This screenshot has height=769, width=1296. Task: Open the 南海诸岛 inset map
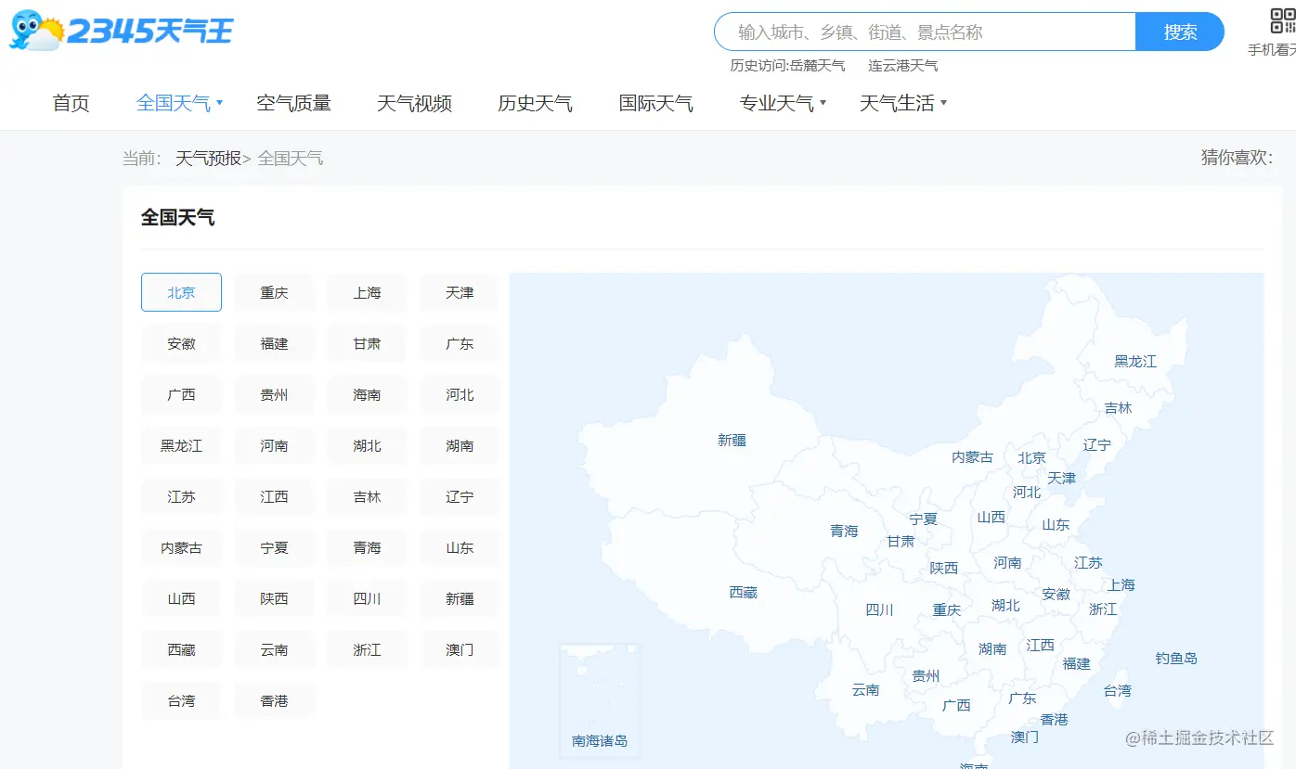coord(600,700)
